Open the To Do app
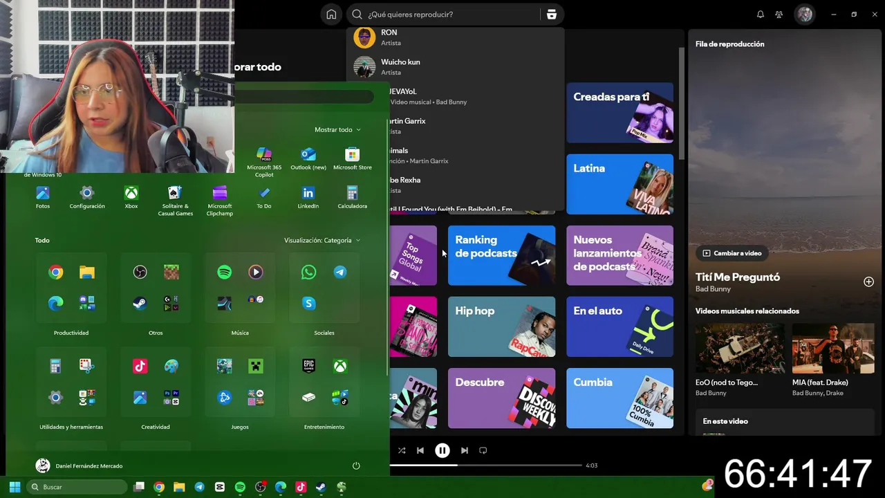Viewport: 885px width, 498px height. [264, 197]
